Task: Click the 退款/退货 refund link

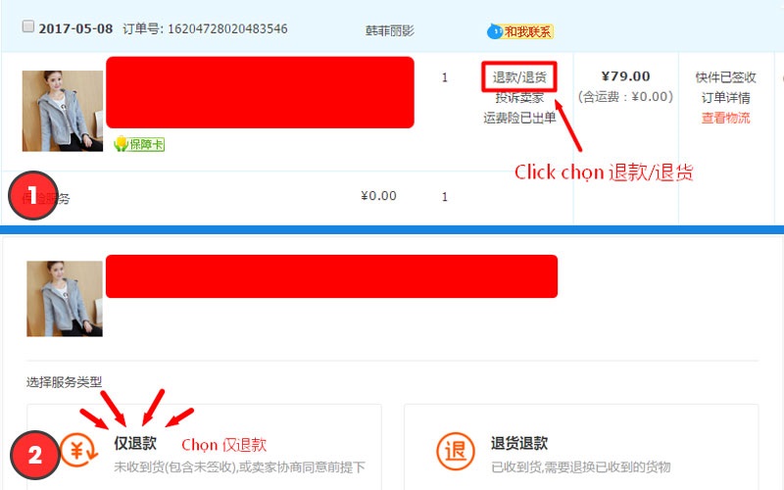Action: [519, 77]
